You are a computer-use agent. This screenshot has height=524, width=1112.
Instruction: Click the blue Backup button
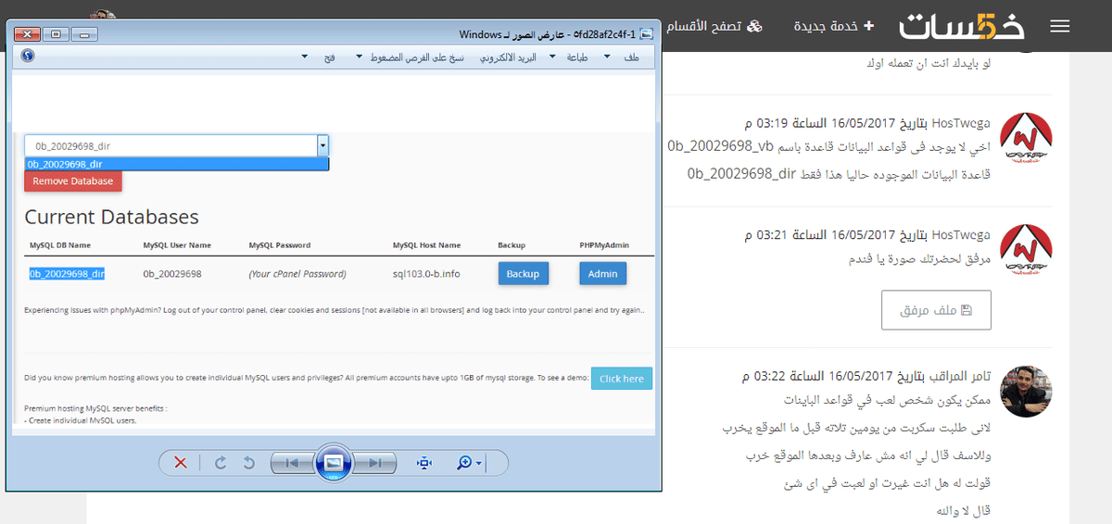(x=523, y=274)
